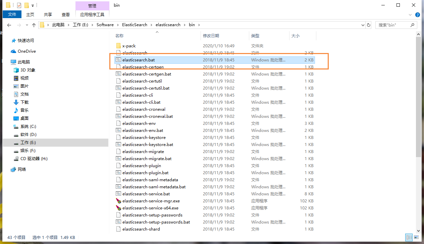
Task: Select 快速访问 in navigation pane
Action: click(x=26, y=41)
